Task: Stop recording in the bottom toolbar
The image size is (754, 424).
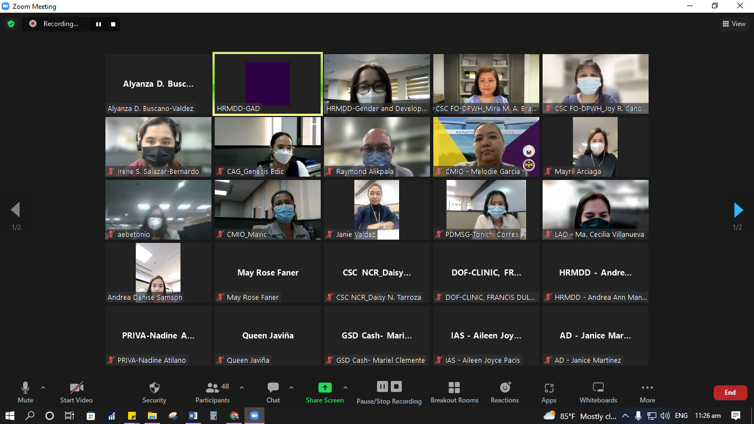Action: pos(396,386)
